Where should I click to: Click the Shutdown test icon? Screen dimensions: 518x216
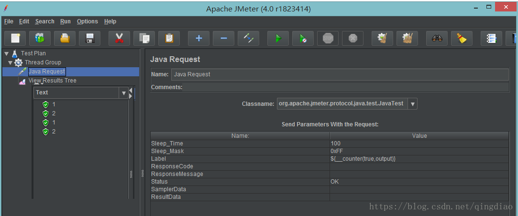coord(353,39)
